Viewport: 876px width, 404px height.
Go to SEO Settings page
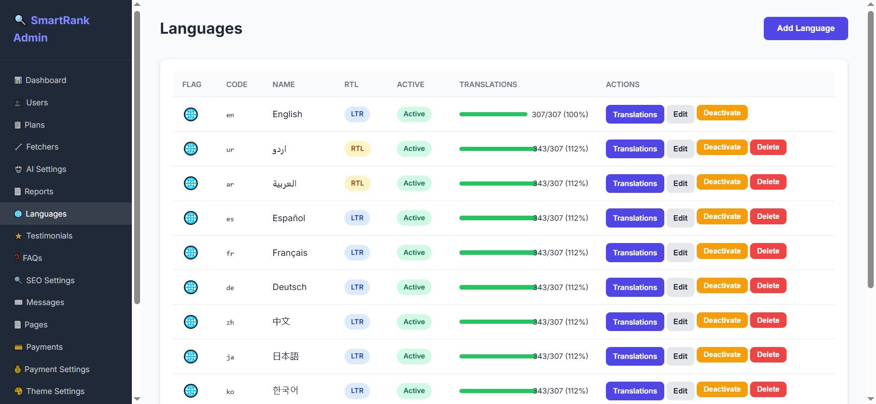(x=50, y=280)
